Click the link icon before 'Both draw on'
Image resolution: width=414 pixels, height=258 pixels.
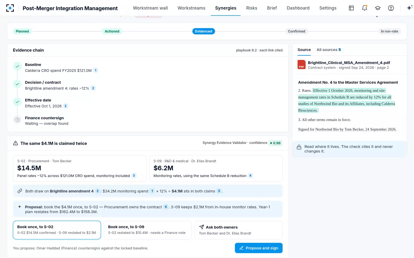[x=20, y=191]
